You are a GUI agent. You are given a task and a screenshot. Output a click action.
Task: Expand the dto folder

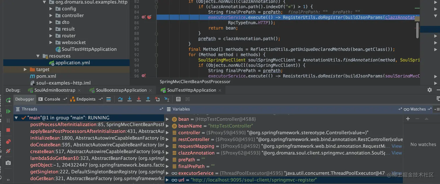tap(51, 22)
